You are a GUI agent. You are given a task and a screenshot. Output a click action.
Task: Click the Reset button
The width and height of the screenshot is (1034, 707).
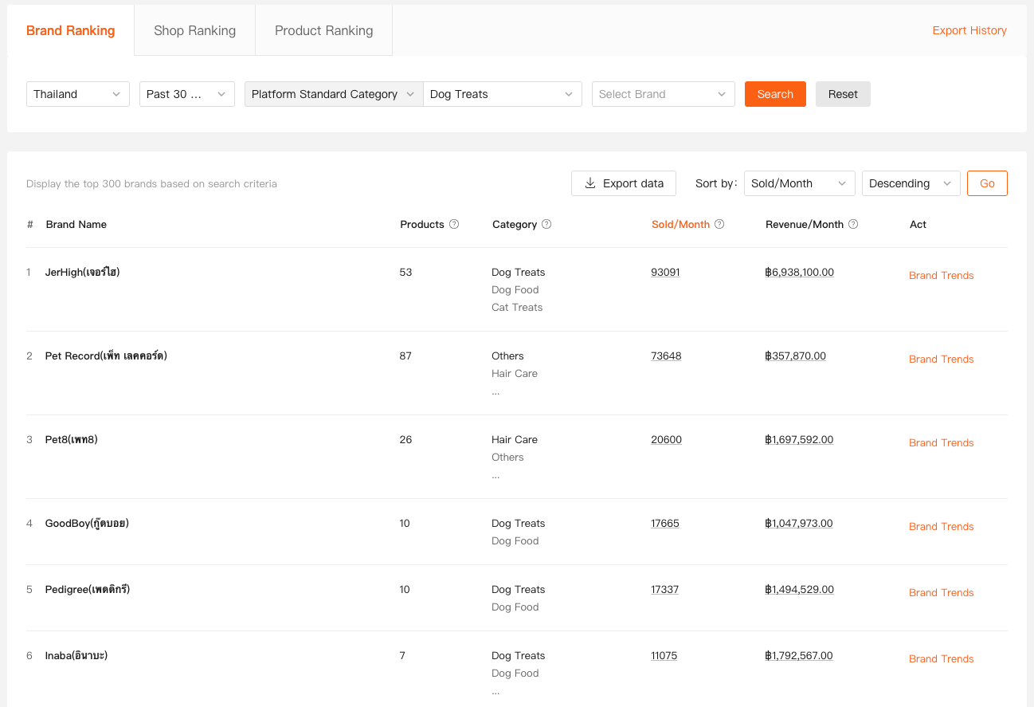point(842,94)
